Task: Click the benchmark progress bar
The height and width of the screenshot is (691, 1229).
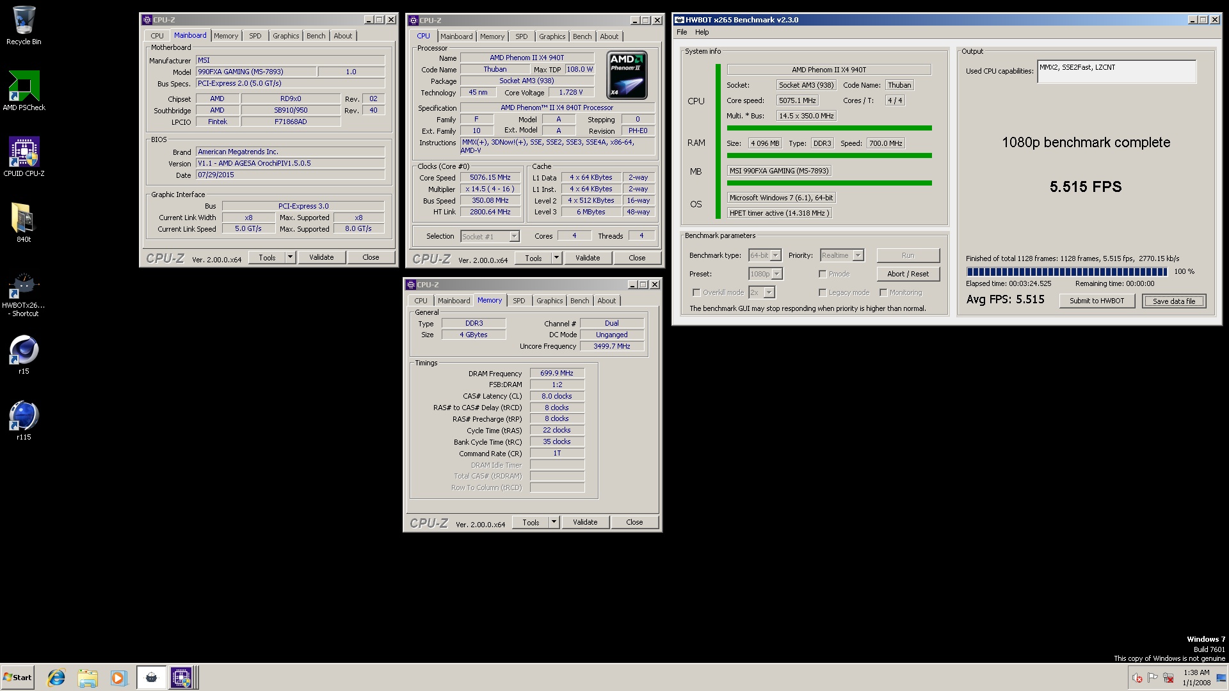Action: pyautogui.click(x=1066, y=272)
